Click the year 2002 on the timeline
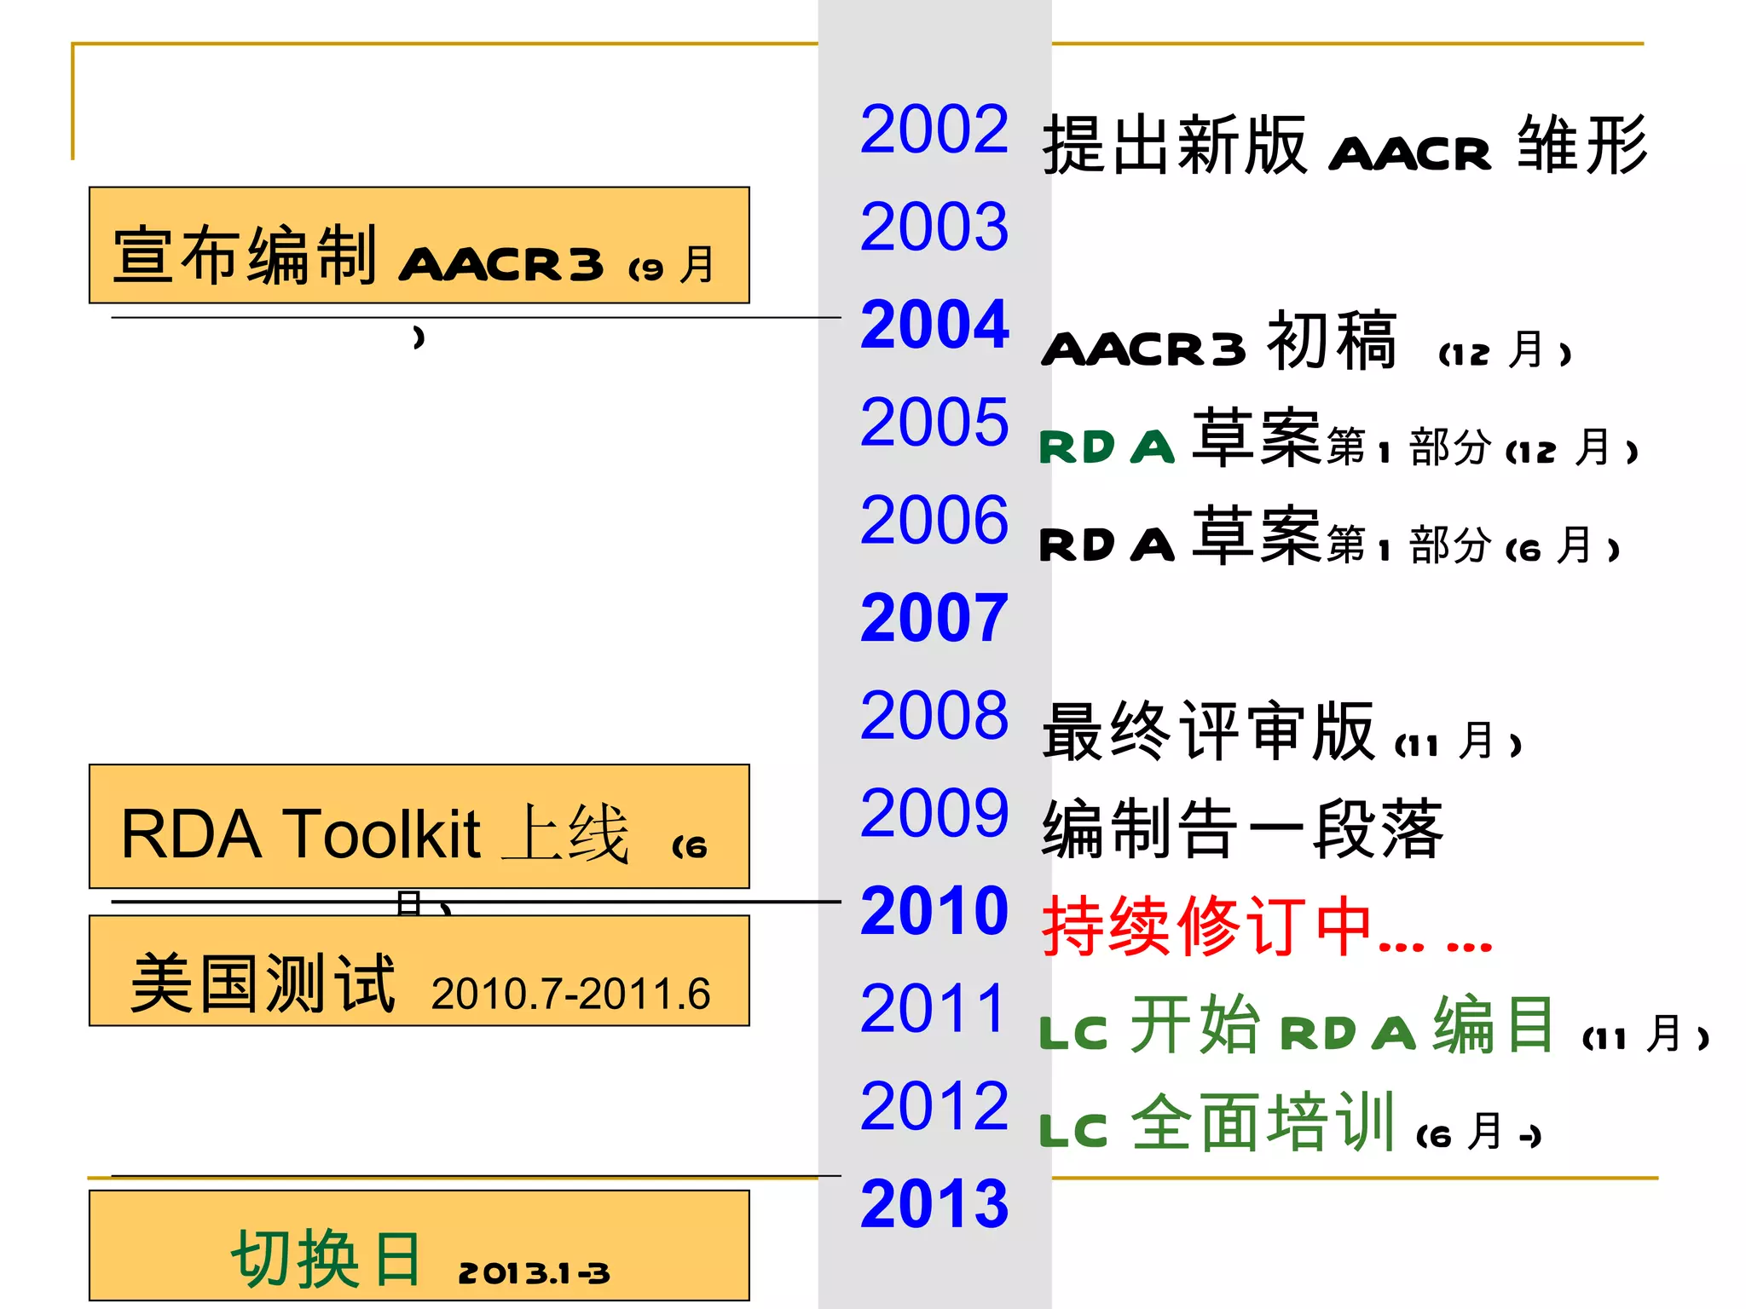Viewport: 1746px width, 1309px height. pyautogui.click(x=934, y=130)
